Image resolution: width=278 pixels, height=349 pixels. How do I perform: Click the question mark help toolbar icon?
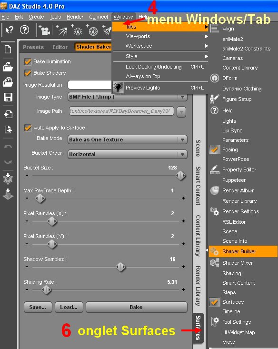click(x=24, y=30)
